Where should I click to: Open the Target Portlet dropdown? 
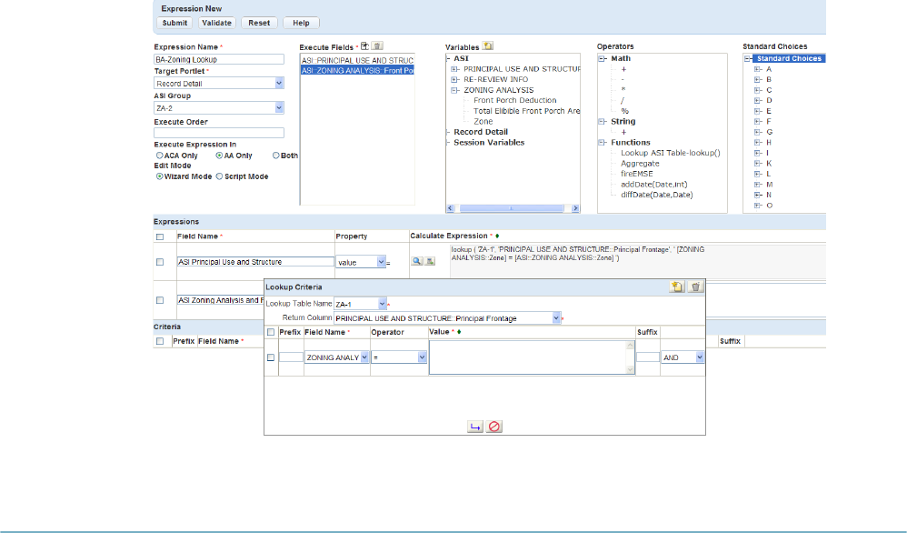click(279, 84)
